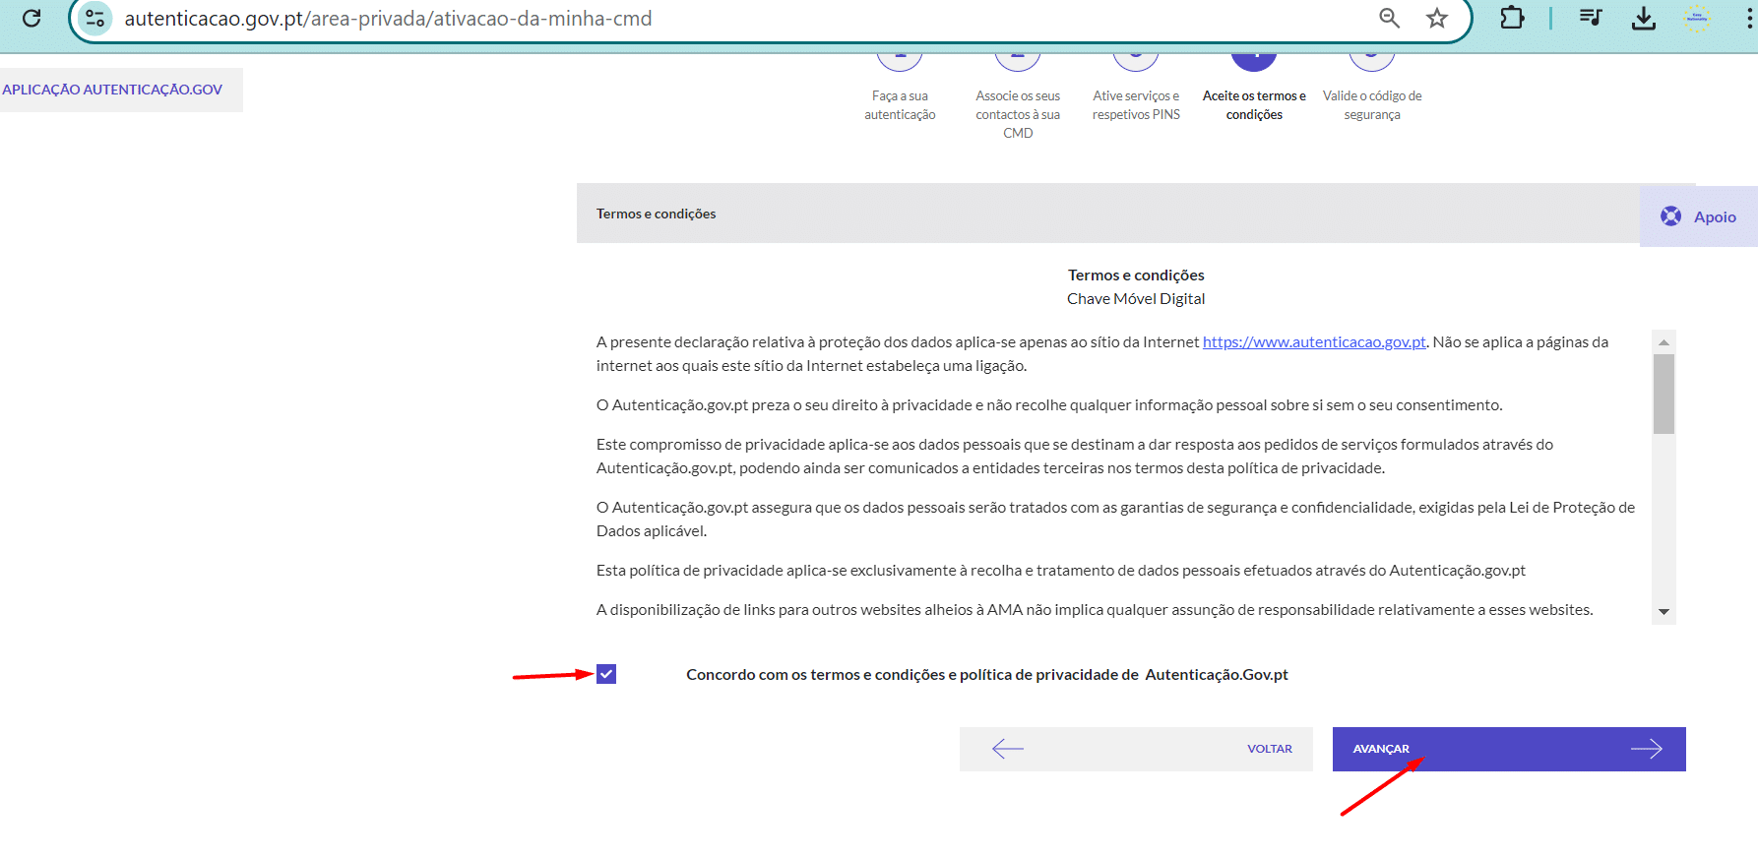Reload the page with the refresh icon
The height and width of the screenshot is (857, 1758).
pos(31,18)
